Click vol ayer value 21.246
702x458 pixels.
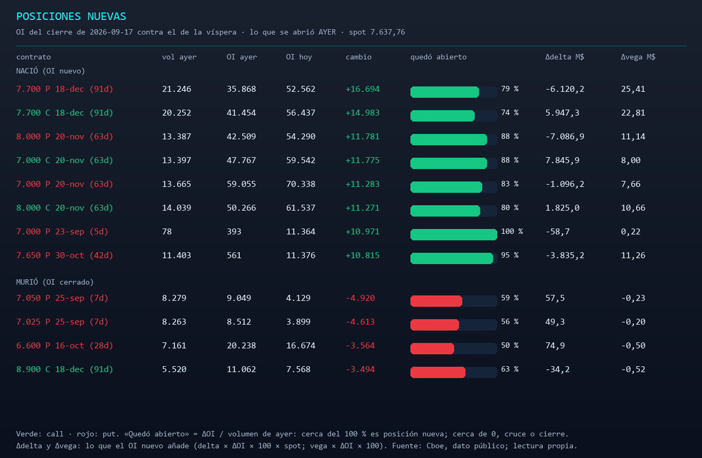[x=177, y=89]
